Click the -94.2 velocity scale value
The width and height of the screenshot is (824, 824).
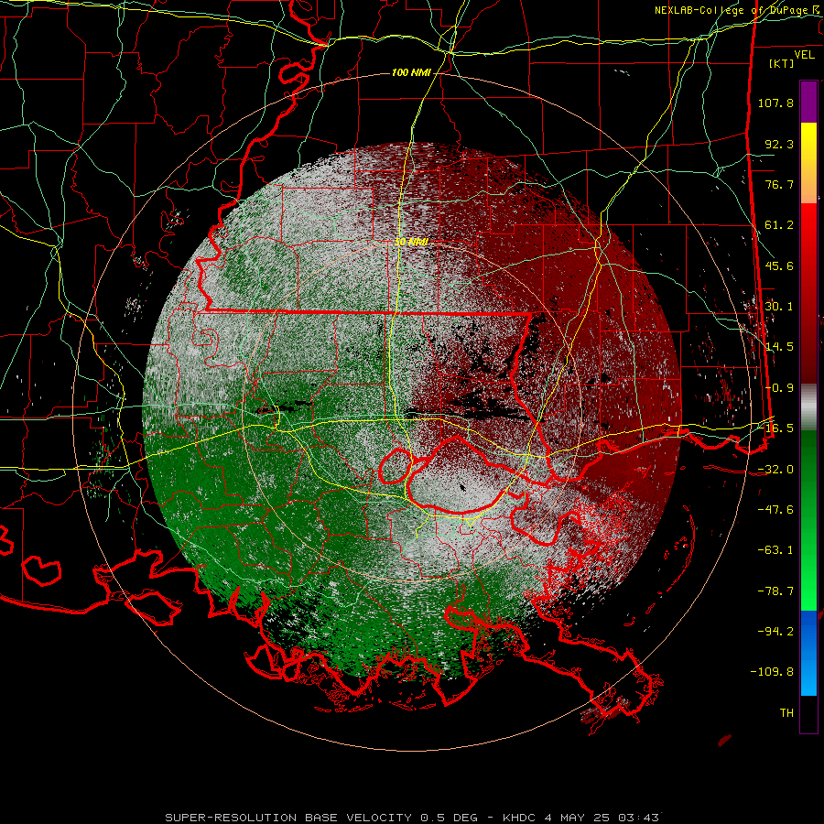tap(775, 631)
